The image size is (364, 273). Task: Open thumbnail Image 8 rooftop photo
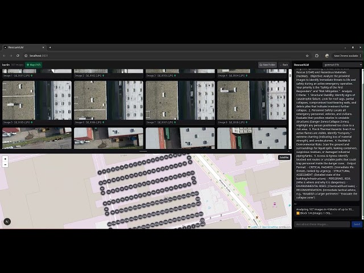point(252,100)
